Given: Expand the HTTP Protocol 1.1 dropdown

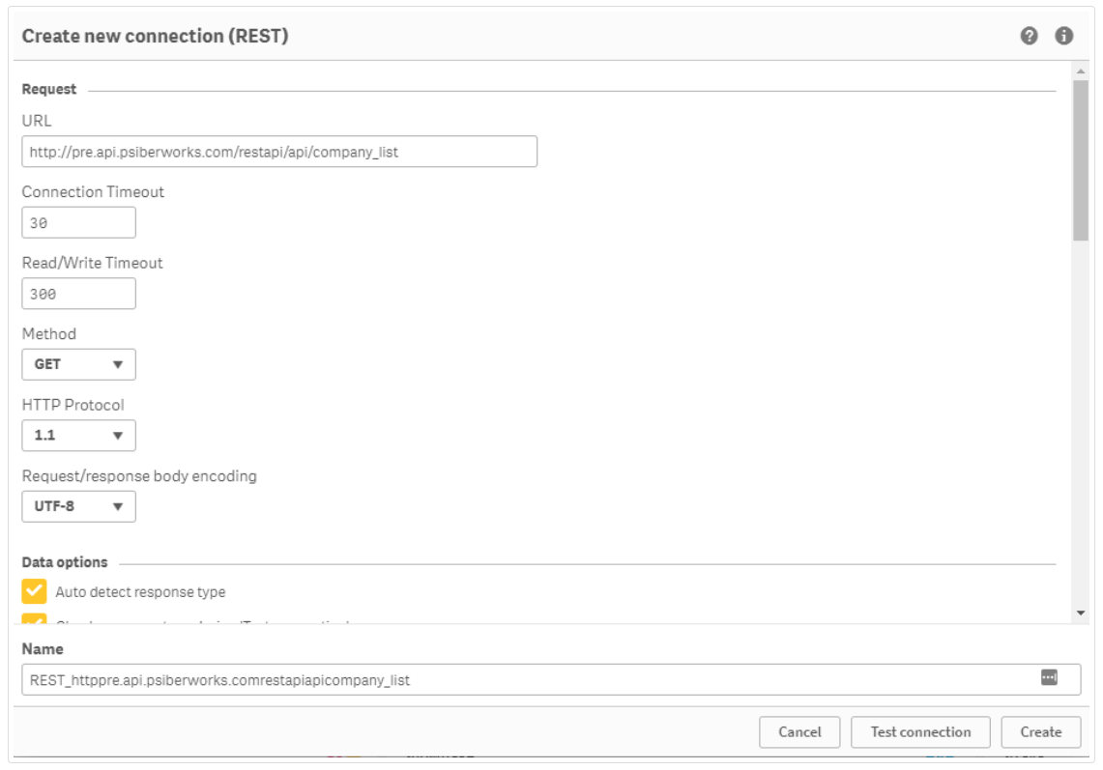Looking at the screenshot, I should point(78,436).
